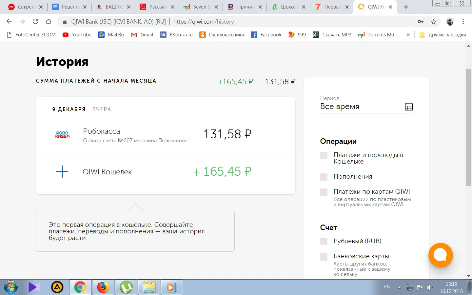
Task: Close the QIWI Кошелек tab
Action: [x=390, y=7]
